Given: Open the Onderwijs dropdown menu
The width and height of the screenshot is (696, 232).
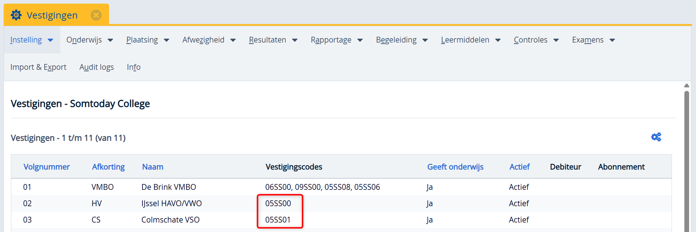Looking at the screenshot, I should click(89, 40).
